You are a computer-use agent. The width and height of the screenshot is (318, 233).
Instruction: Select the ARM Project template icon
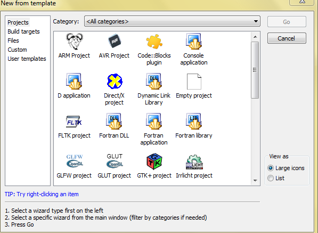[74, 42]
